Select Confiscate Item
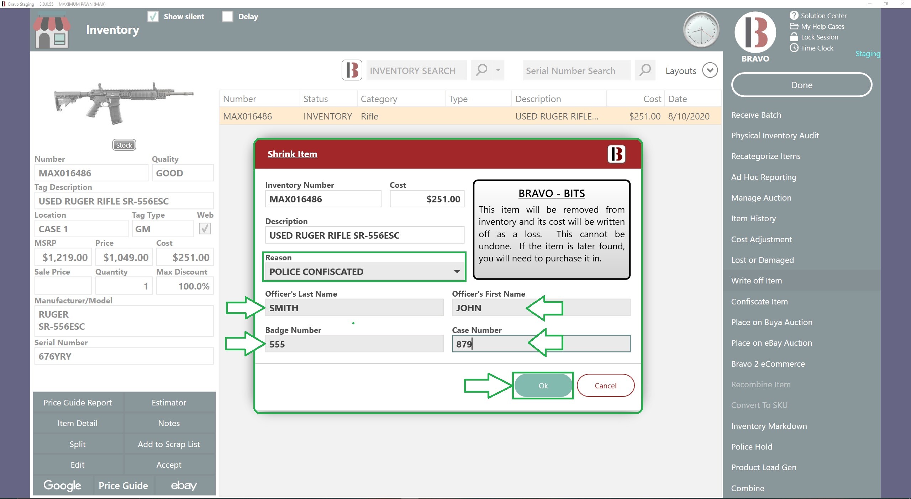 click(759, 302)
